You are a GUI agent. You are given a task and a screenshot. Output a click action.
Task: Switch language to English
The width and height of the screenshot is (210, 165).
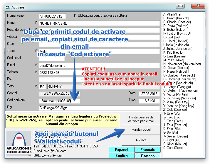click(x=121, y=156)
